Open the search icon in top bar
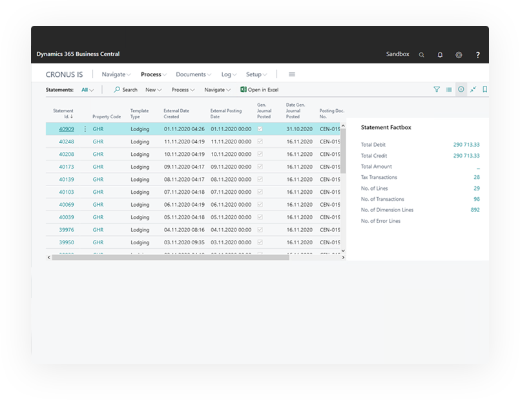The height and width of the screenshot is (400, 520). tap(422, 55)
